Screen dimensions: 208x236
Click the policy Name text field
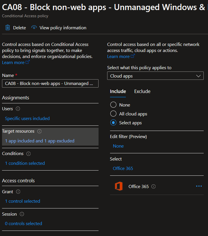[50, 84]
